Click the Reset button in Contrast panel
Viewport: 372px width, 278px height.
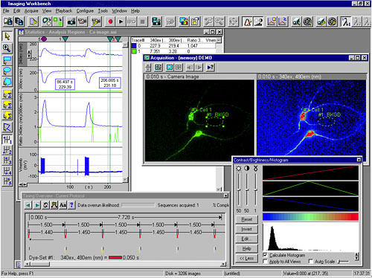tap(246, 219)
